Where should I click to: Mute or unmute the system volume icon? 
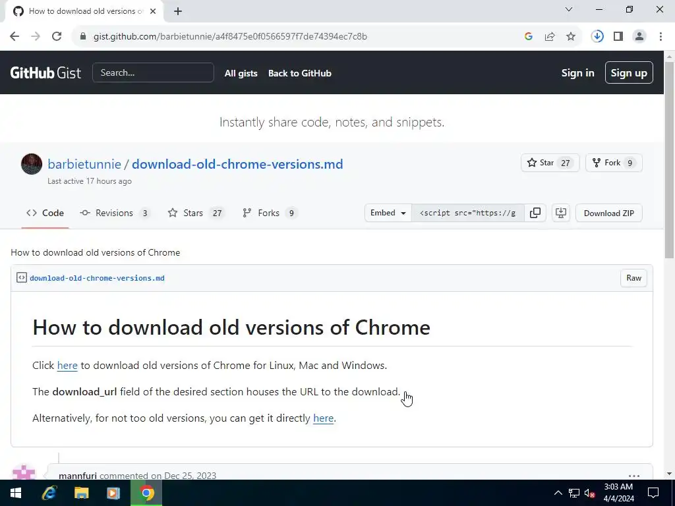pyautogui.click(x=590, y=493)
